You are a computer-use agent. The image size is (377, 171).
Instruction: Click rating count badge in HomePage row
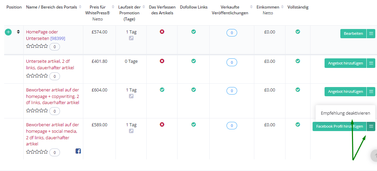54,47
